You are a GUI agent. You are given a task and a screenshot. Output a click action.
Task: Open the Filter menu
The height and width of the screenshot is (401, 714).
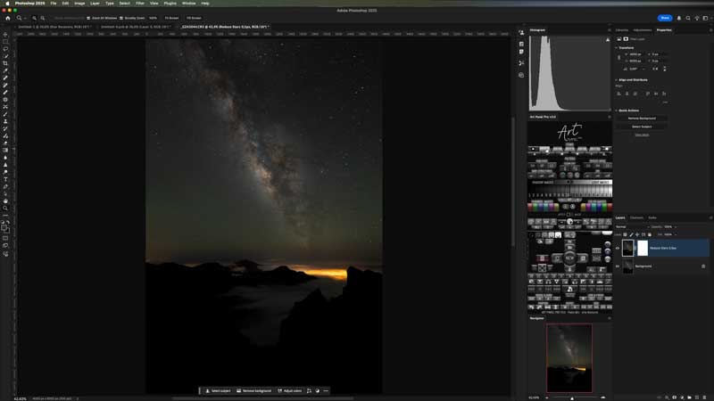(x=140, y=4)
